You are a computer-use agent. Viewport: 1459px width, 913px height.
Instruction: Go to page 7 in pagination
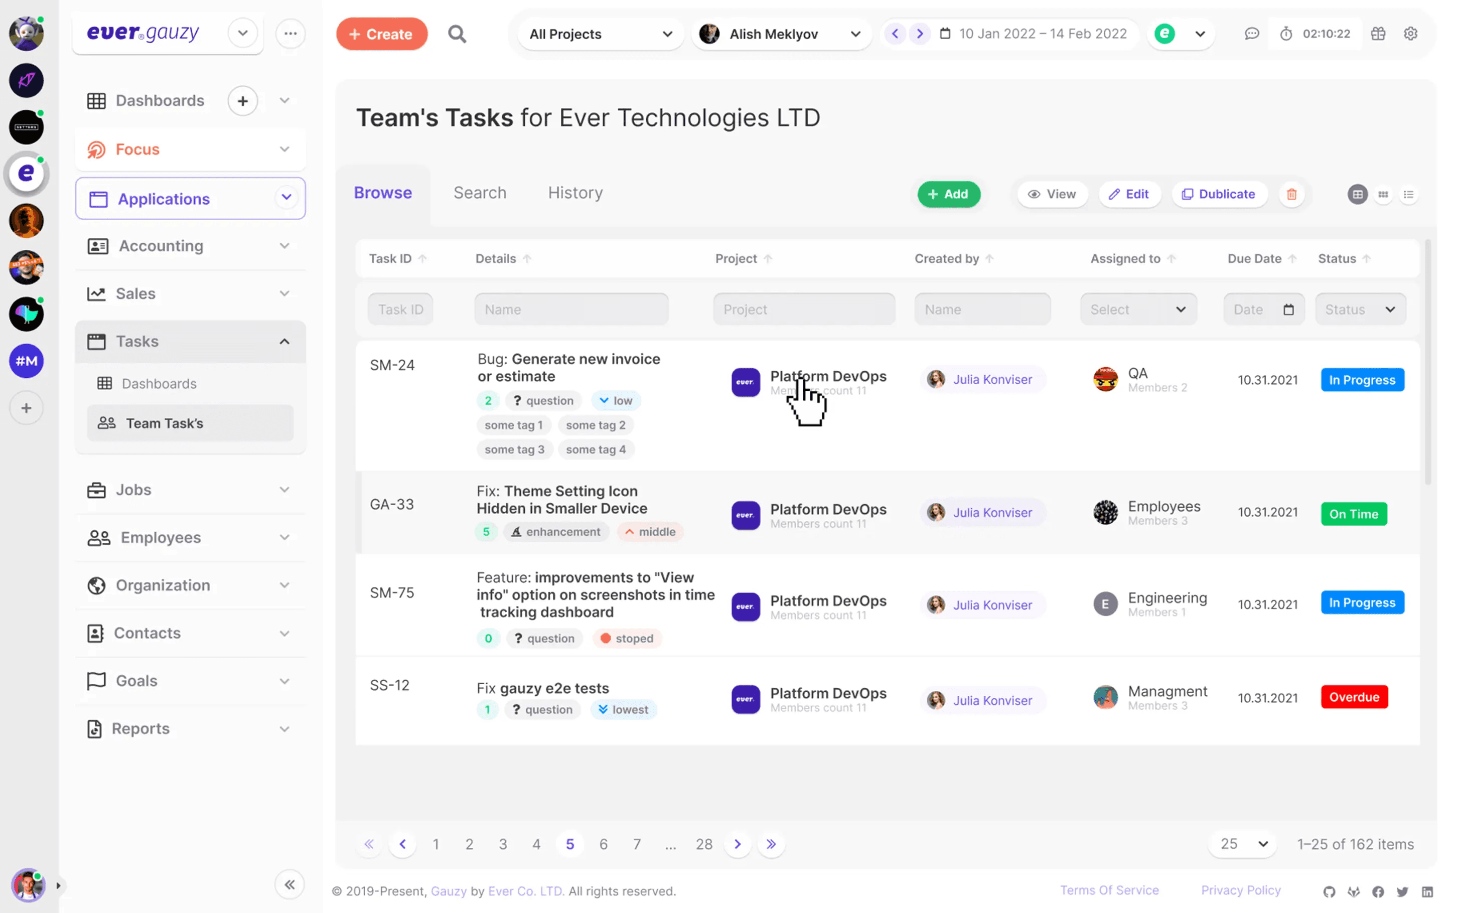[x=637, y=844]
